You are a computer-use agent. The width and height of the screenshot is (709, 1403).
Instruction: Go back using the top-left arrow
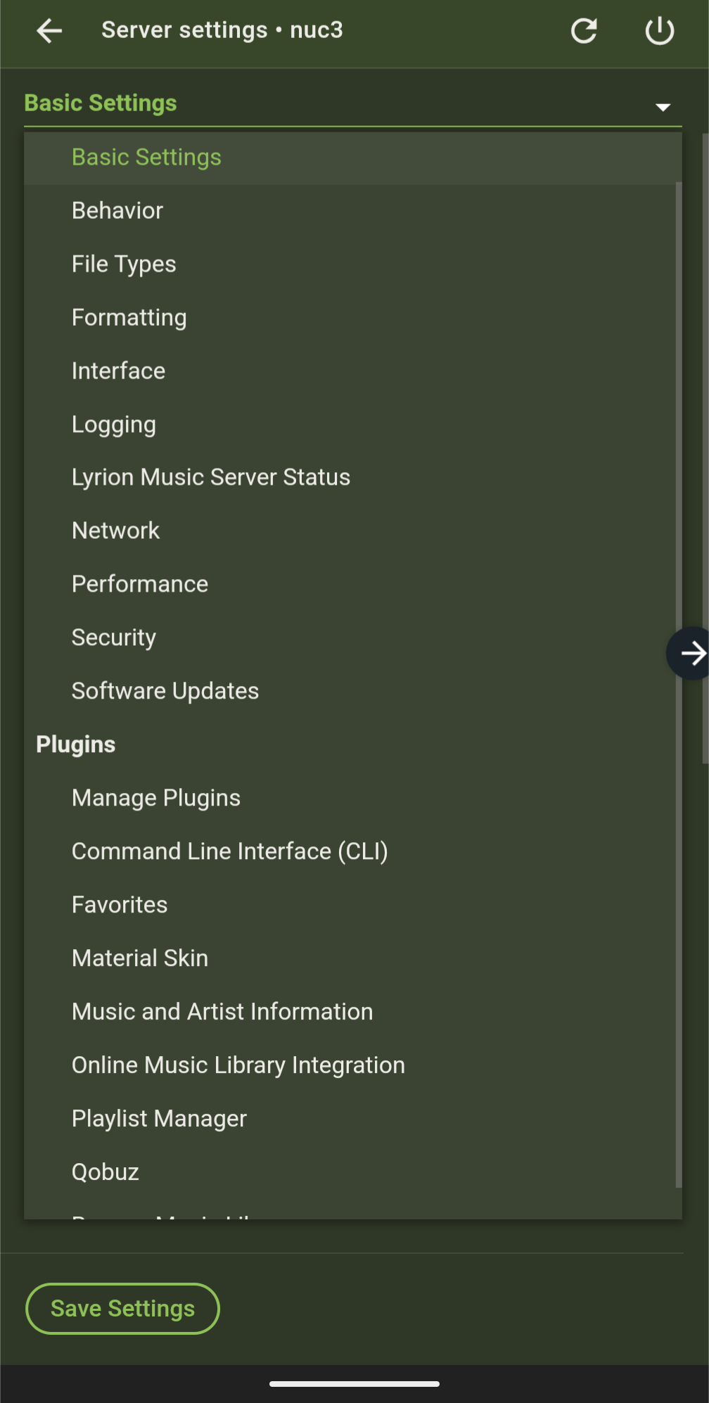[49, 30]
